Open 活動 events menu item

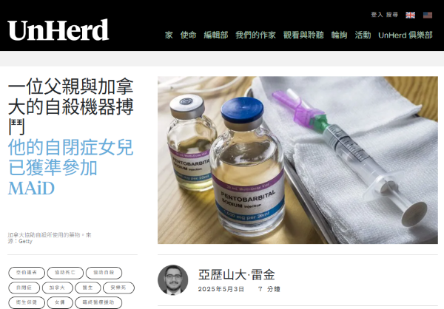(363, 35)
